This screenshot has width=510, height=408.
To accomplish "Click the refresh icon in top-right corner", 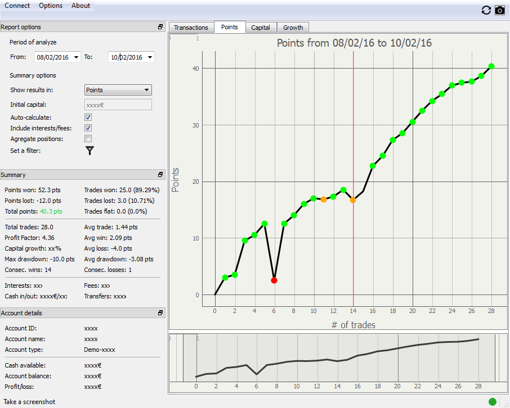I will (x=486, y=10).
